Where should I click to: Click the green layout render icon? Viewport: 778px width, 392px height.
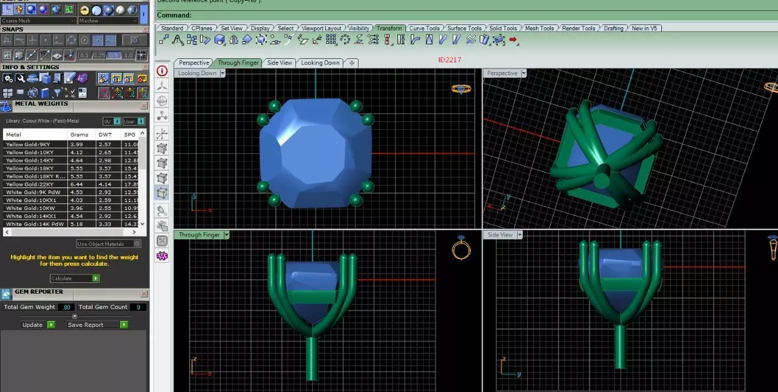[x=69, y=10]
